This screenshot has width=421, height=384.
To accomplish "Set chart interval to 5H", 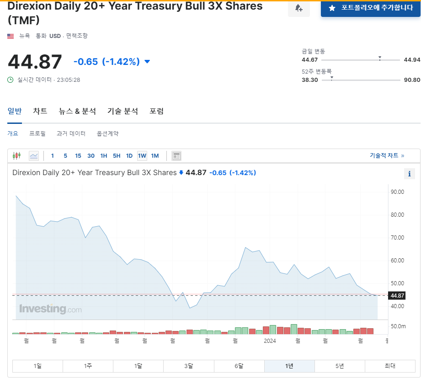I will (117, 156).
